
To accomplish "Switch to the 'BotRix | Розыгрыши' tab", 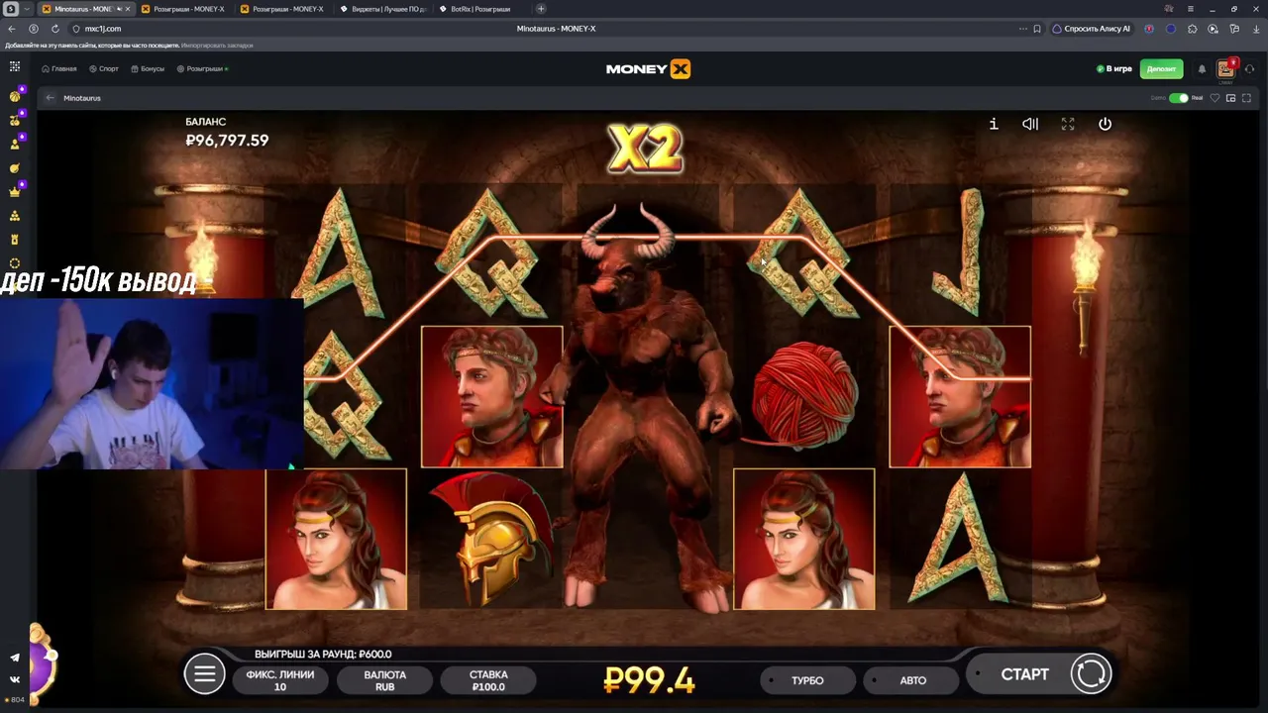I will click(x=482, y=9).
